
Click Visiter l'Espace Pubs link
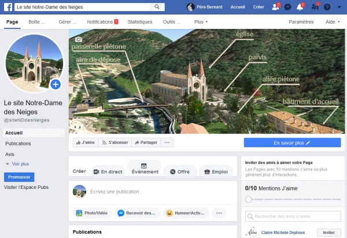[26, 187]
